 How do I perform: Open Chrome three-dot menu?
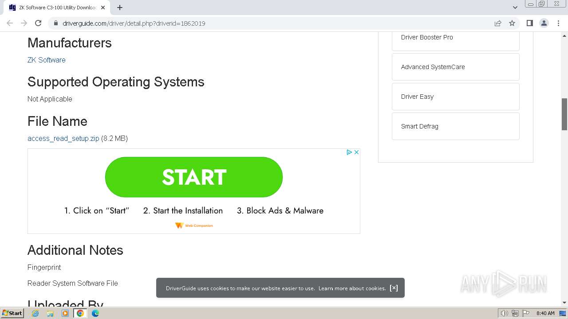tap(558, 23)
